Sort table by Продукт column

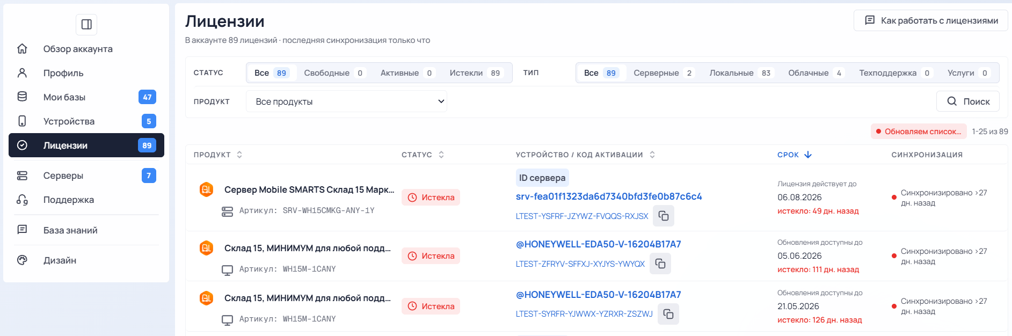tap(218, 155)
